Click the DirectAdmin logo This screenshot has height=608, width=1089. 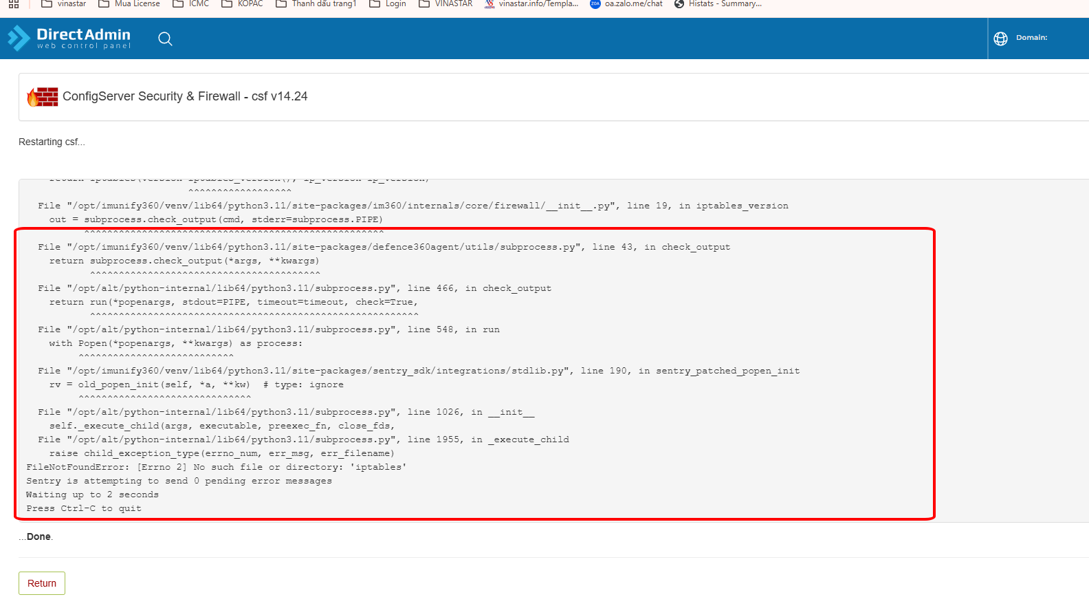tap(69, 39)
